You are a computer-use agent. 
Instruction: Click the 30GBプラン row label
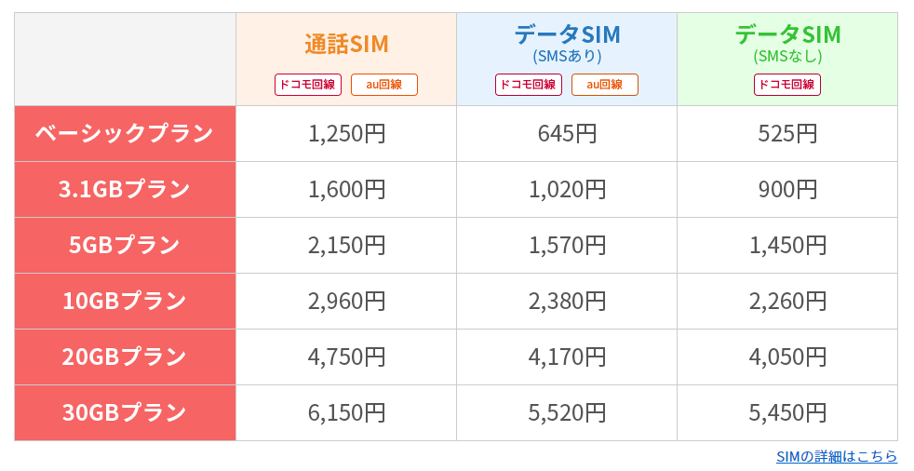click(x=125, y=412)
